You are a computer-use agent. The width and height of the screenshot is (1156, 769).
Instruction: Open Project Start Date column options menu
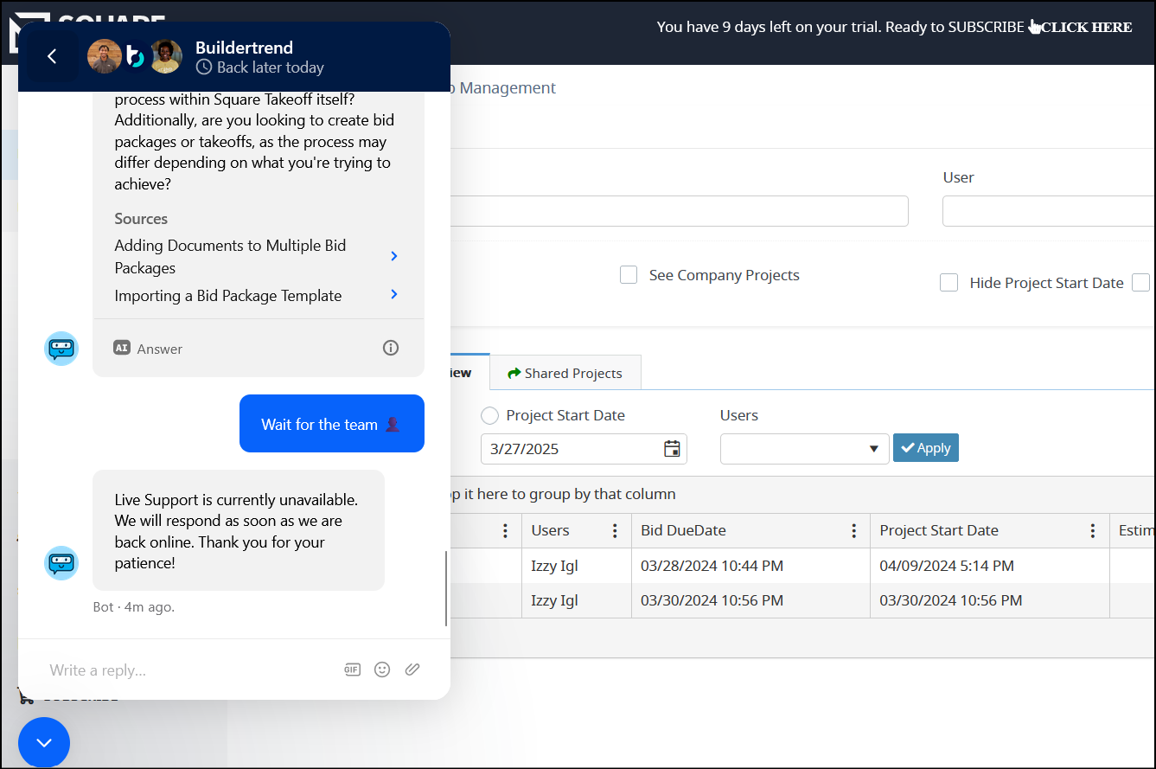pos(1093,530)
